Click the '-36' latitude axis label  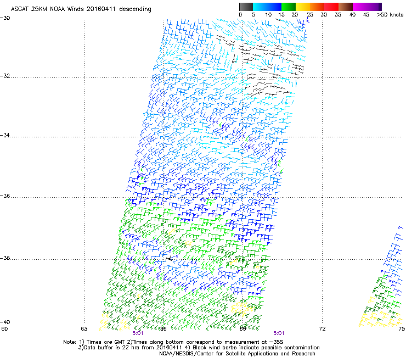coord(5,196)
